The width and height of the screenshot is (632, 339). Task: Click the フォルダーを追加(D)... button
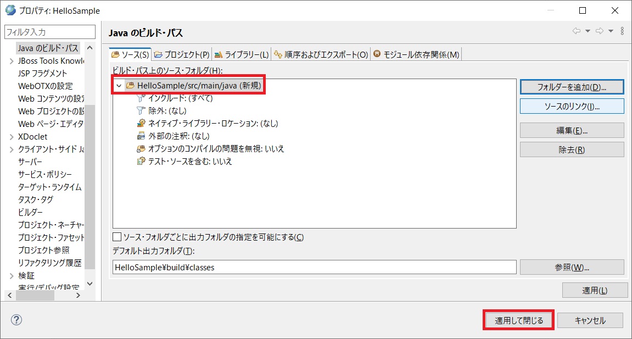point(572,87)
